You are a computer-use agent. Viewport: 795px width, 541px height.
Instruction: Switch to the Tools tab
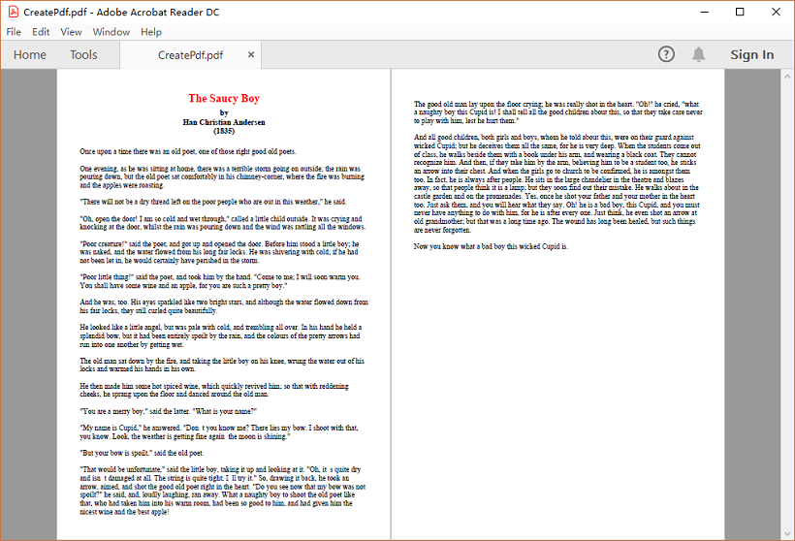click(x=83, y=54)
